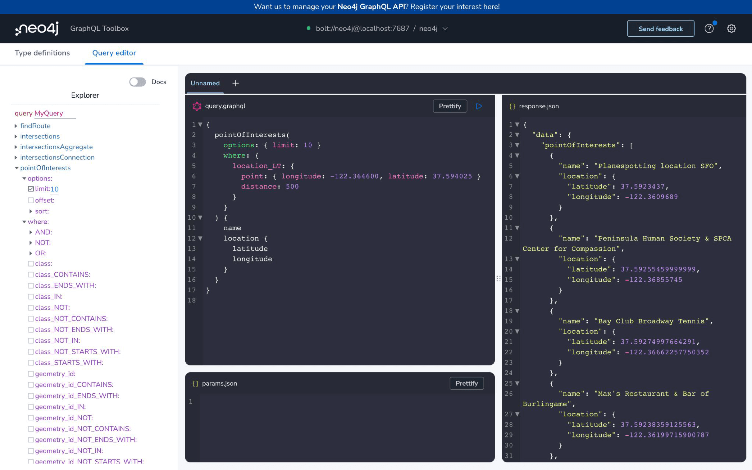This screenshot has width=752, height=470.
Task: Check class_ENDS_WITH checkbox
Action: (31, 286)
